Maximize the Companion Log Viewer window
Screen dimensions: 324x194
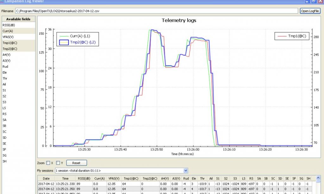pyautogui.click(x=314, y=1)
